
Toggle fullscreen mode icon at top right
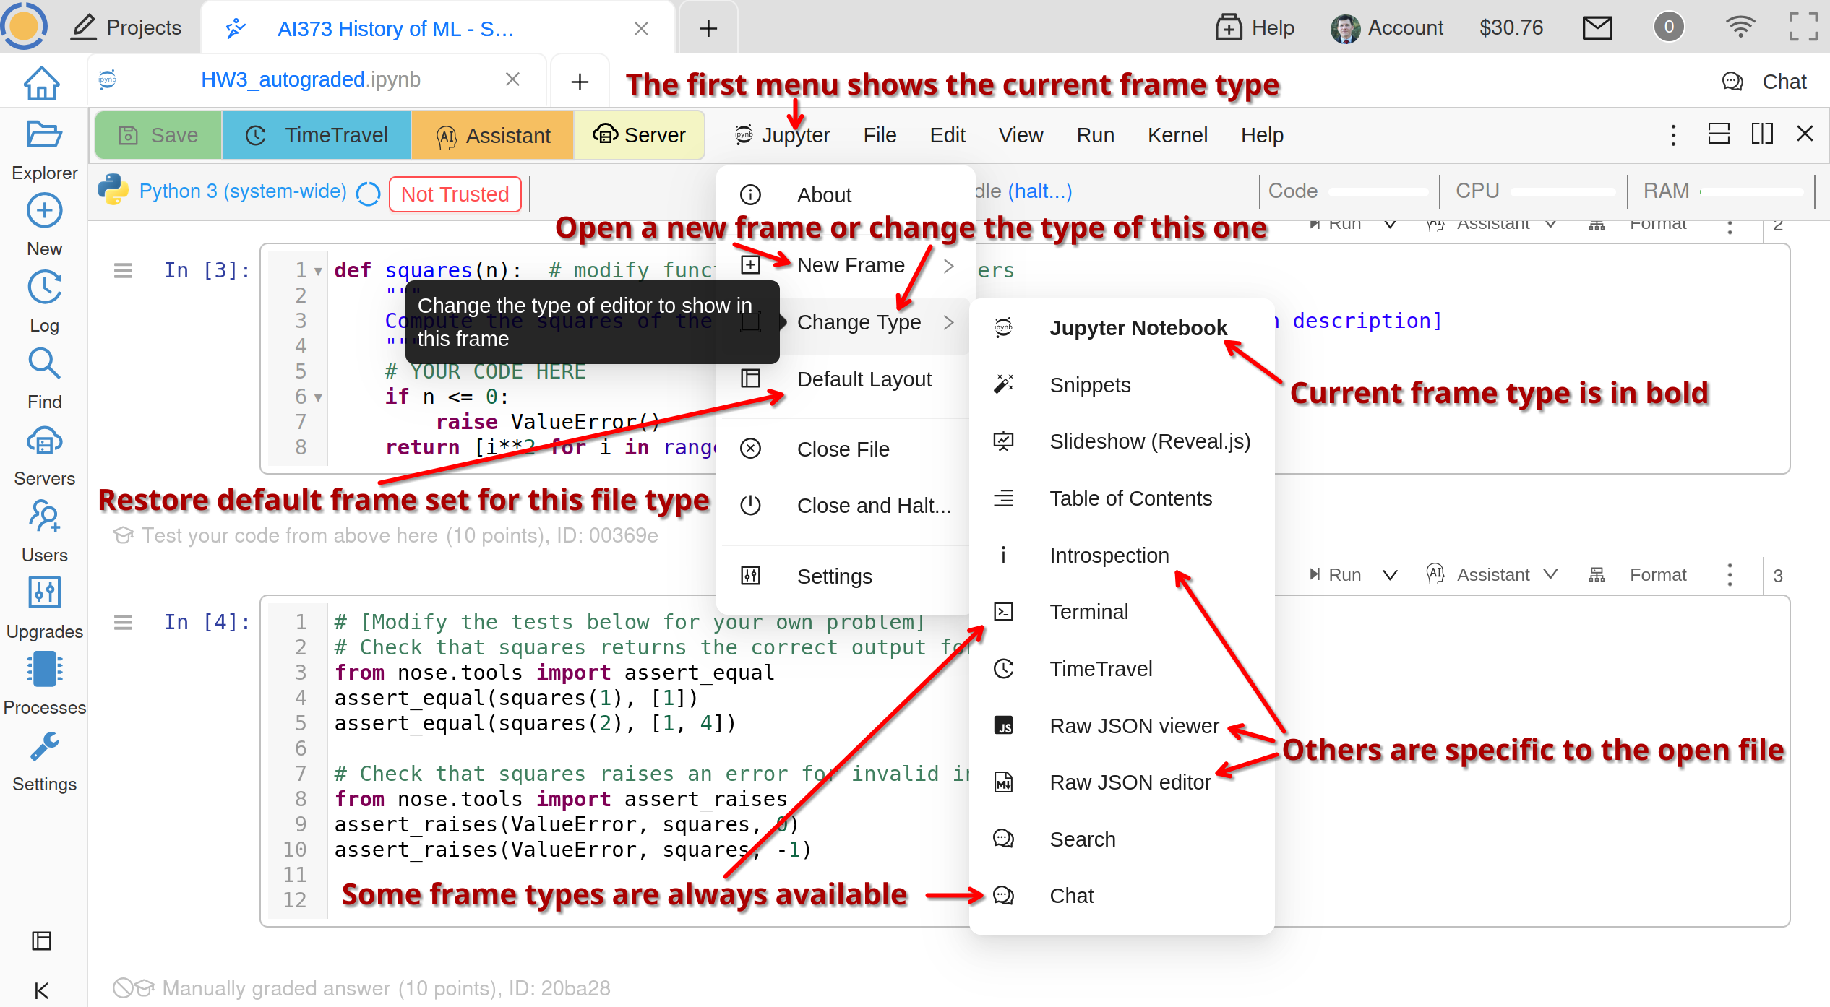point(1803,27)
